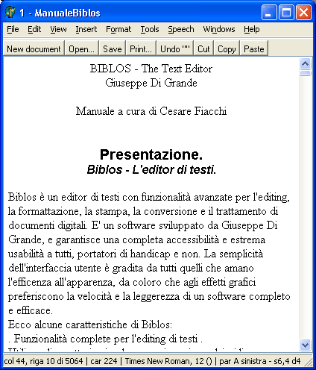Maximize the ManualeBiblos window
This screenshot has width=316, height=370.
point(286,12)
